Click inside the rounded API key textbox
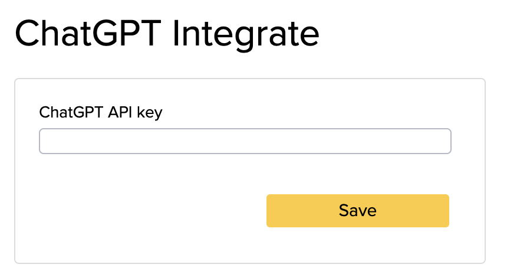Image resolution: width=507 pixels, height=274 pixels. [x=245, y=142]
